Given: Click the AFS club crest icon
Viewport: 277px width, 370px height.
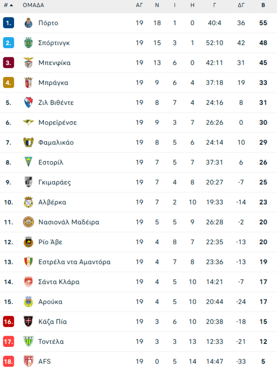Looking at the screenshot, I should click(x=28, y=361).
